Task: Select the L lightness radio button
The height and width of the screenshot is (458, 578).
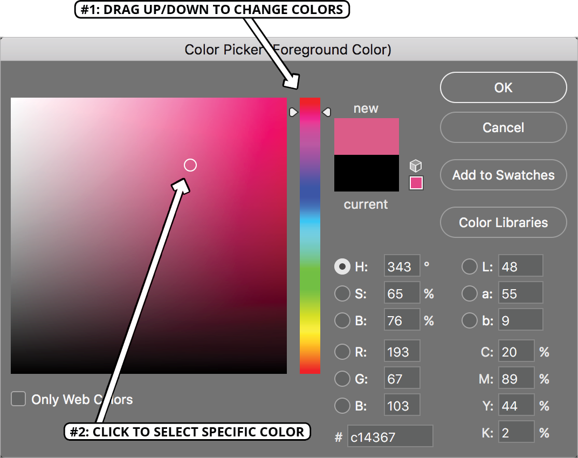Action: 469,266
